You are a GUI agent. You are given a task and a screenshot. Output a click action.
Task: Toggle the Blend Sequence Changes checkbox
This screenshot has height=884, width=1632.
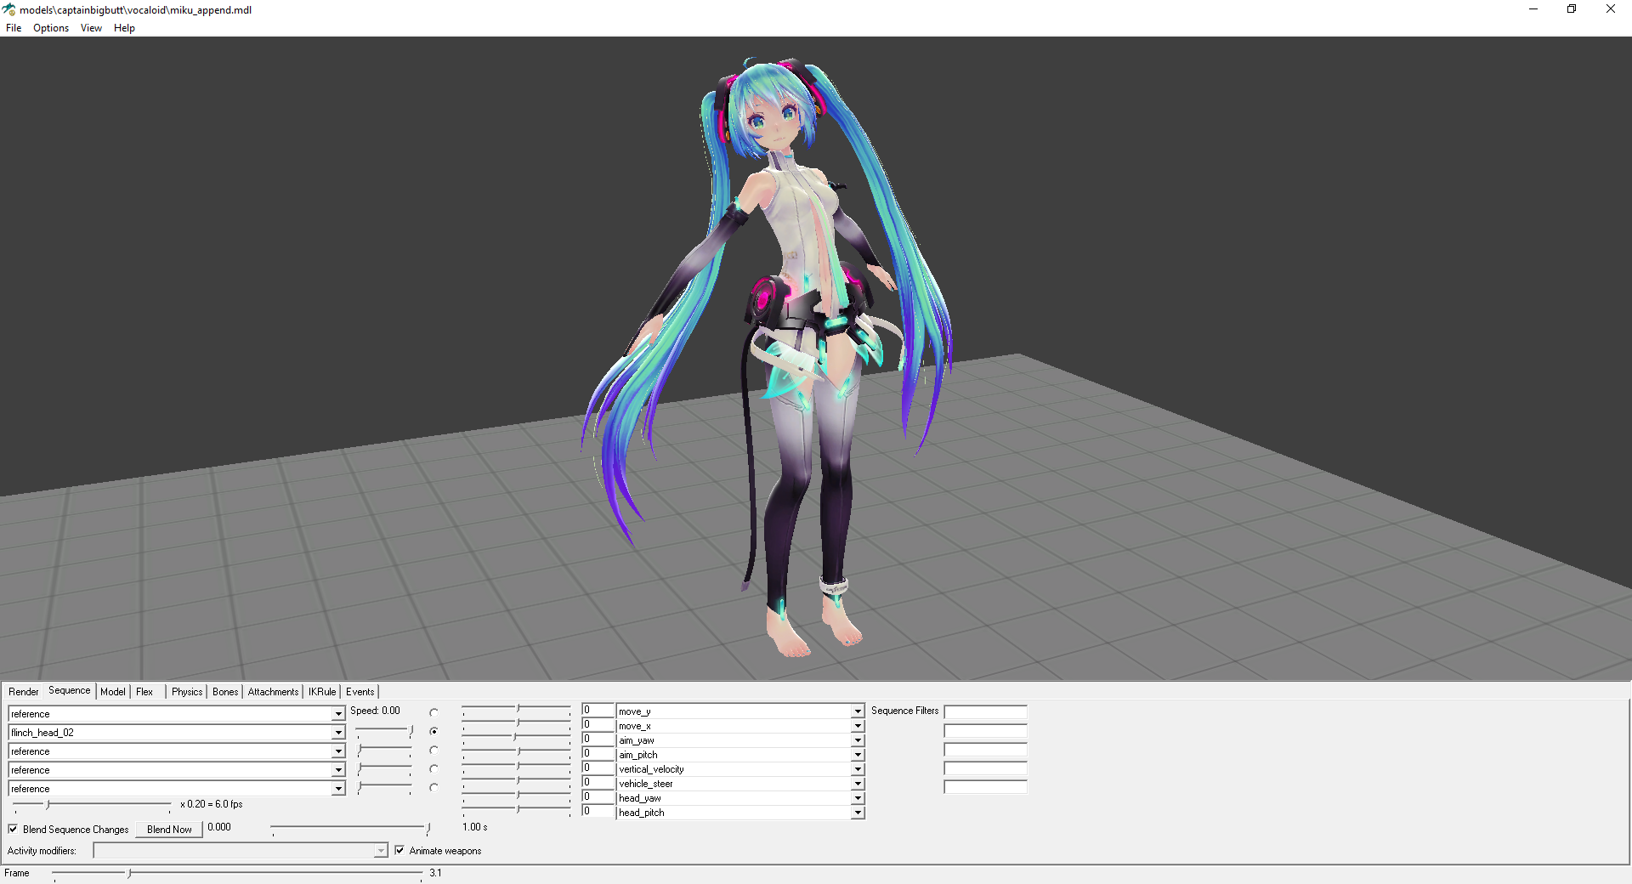click(13, 829)
